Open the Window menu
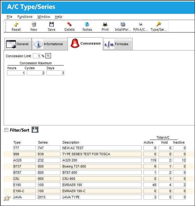 (x=44, y=17)
